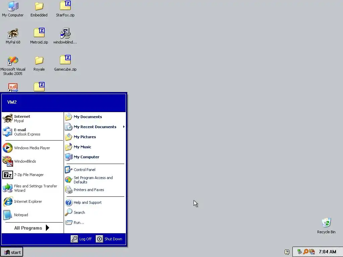
Task: Open Internet Mypal from Start menu
Action: tap(32, 118)
